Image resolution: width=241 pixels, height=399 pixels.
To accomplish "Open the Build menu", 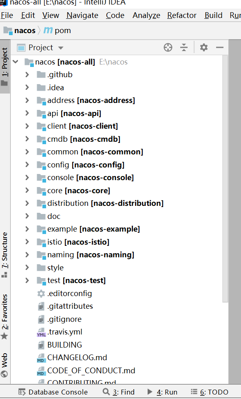I will pos(213,16).
